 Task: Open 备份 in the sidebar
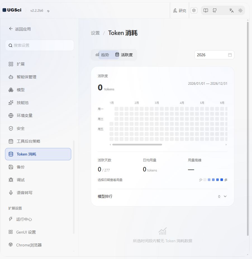[x=38, y=167]
